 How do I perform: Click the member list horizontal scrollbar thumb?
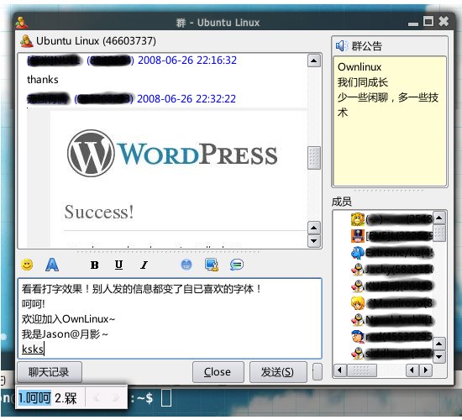[x=361, y=370]
